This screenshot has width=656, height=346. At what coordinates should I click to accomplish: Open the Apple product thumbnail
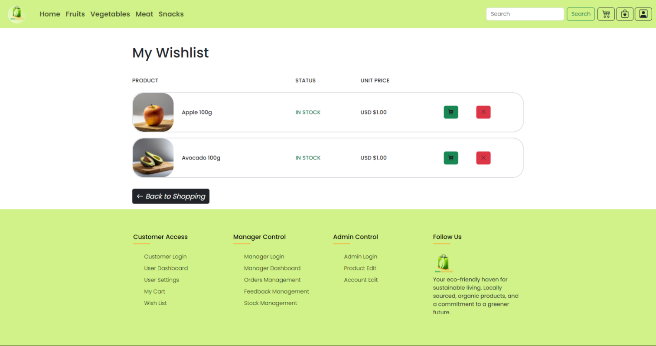coord(153,112)
